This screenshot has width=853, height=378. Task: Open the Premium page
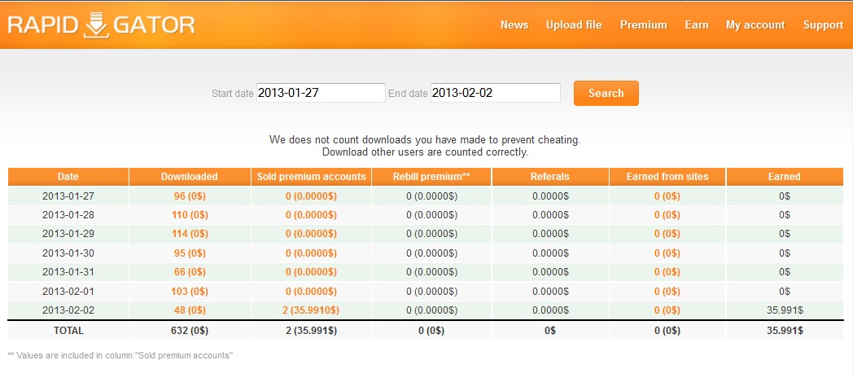pos(643,24)
